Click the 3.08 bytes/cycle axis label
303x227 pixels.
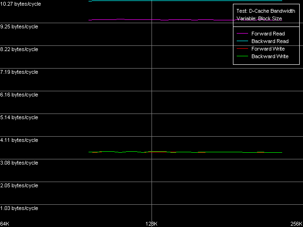click(19, 163)
